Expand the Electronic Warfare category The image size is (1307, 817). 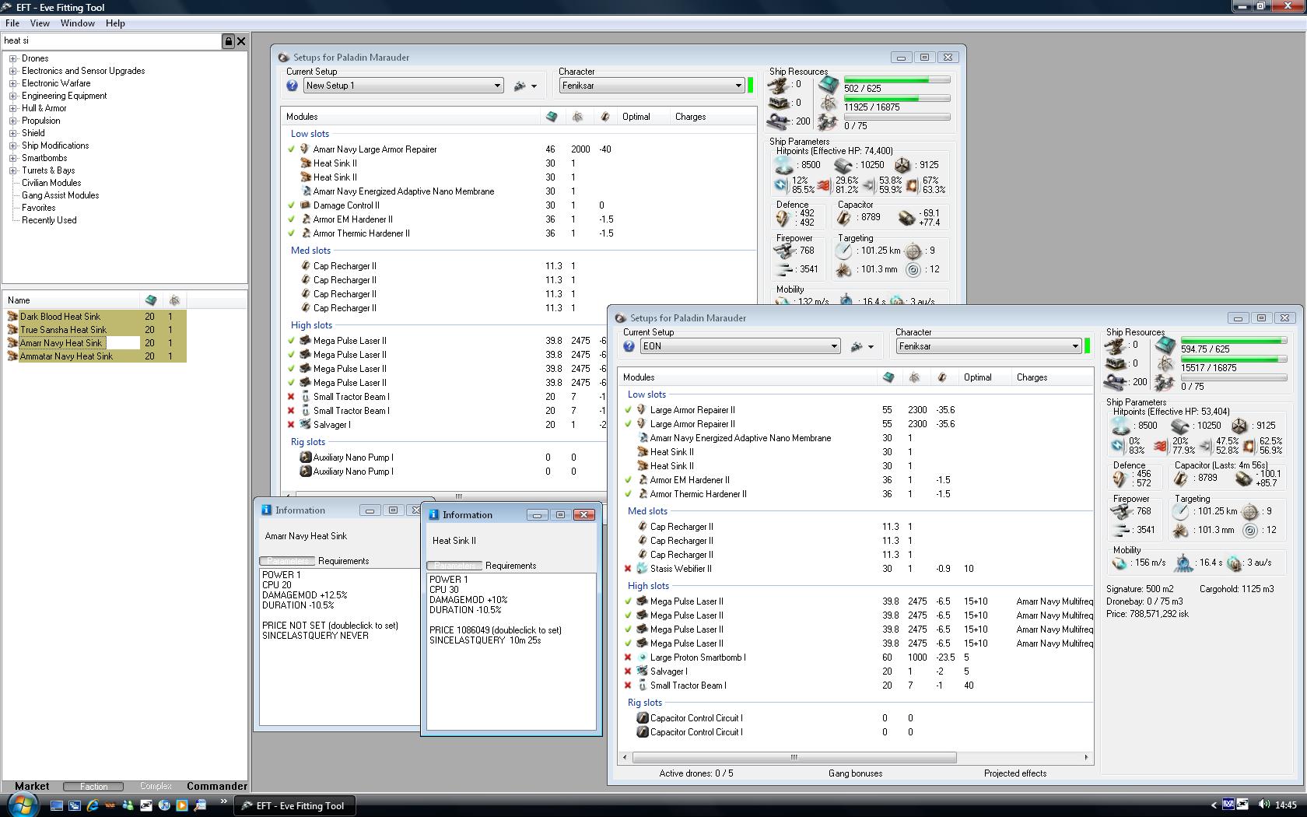(x=12, y=83)
